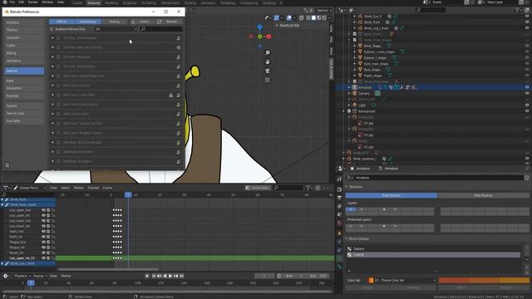Click the Refresh add-ons button
Screen dimensions: 532x299
[169, 22]
